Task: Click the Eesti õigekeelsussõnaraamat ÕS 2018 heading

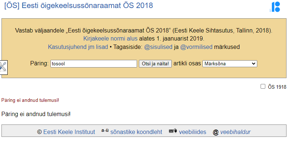Action: click(79, 5)
